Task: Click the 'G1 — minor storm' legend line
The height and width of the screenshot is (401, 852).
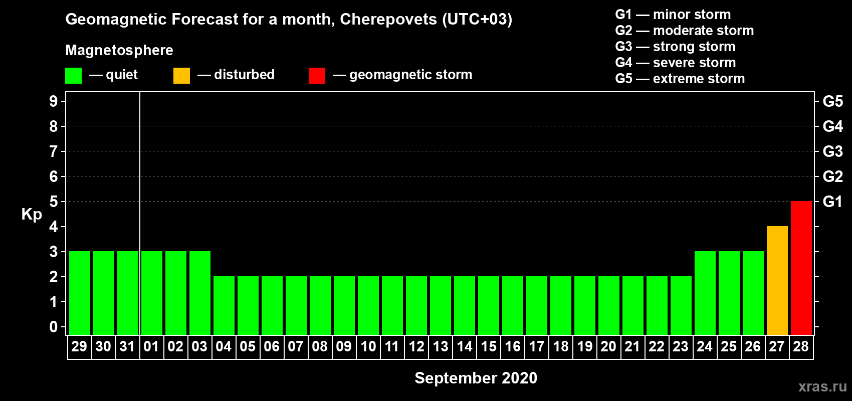Action: coord(673,15)
